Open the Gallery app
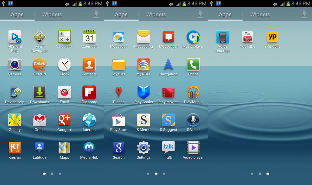Image resolution: width=312 pixels, height=185 pixels. point(15,120)
